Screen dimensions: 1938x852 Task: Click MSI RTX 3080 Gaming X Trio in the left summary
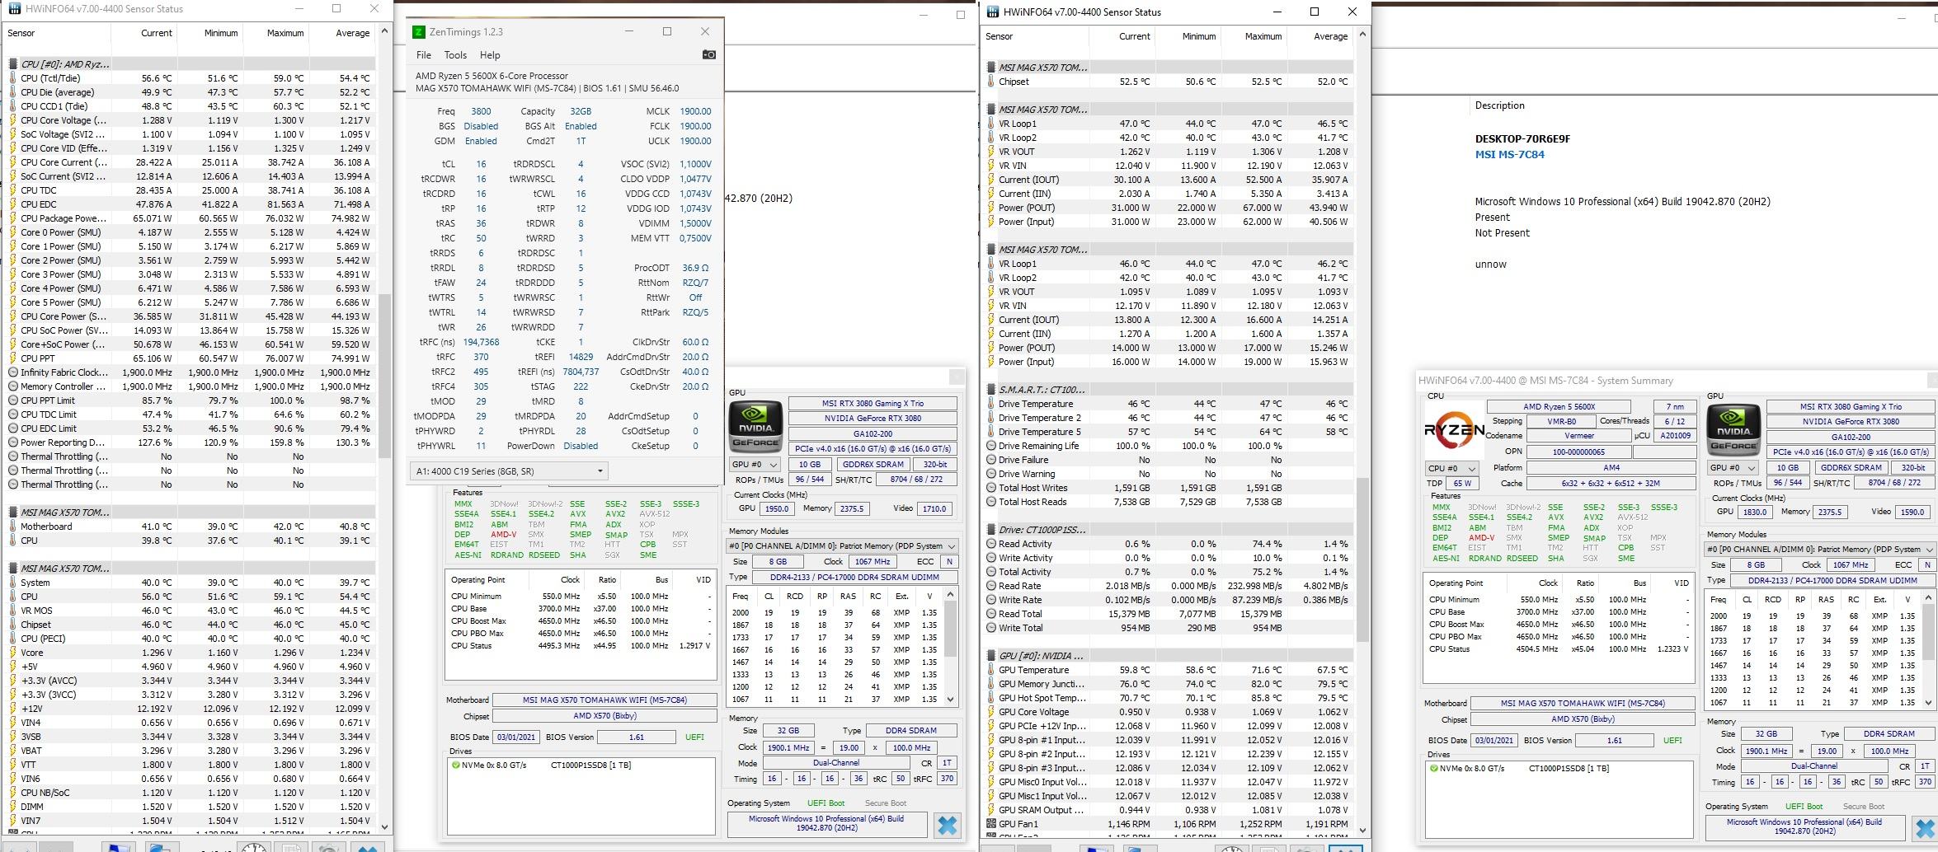point(873,404)
